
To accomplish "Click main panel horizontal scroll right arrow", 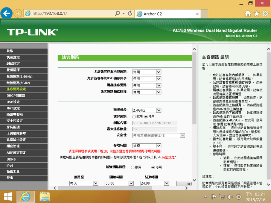I will pyautogui.click(x=186, y=188).
